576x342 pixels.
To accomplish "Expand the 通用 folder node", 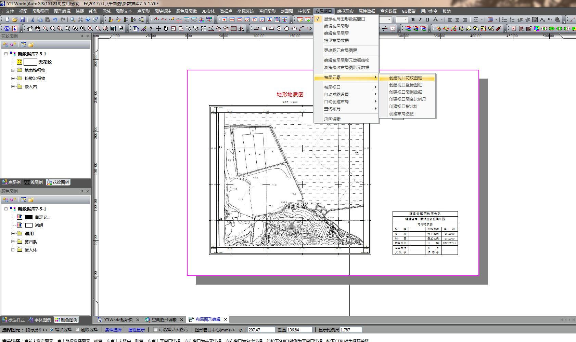I will 13,234.
